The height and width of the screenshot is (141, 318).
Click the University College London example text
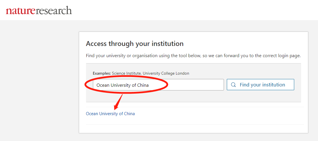[x=166, y=73]
